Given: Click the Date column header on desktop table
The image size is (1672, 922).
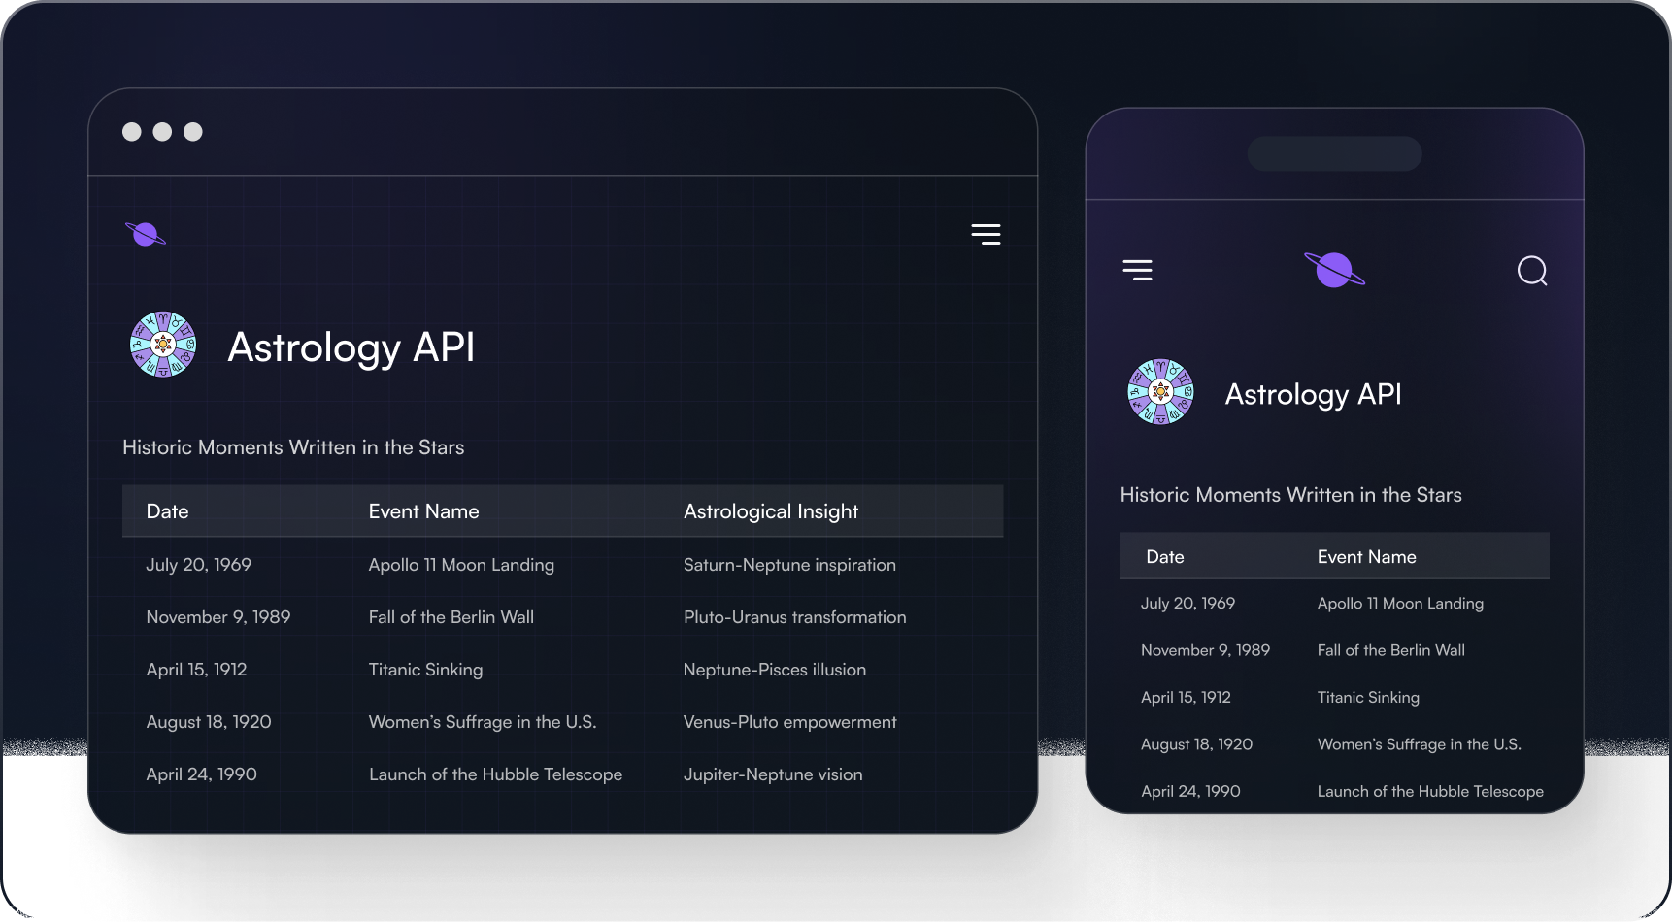Looking at the screenshot, I should click(167, 510).
